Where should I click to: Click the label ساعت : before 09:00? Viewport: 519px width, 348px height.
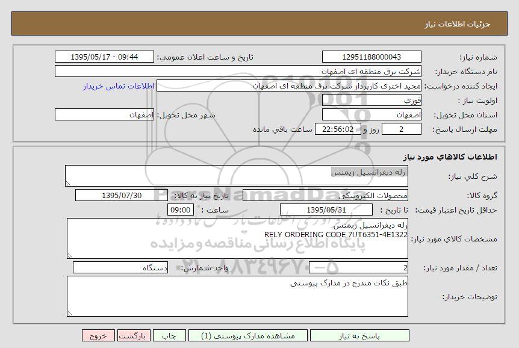coord(215,210)
